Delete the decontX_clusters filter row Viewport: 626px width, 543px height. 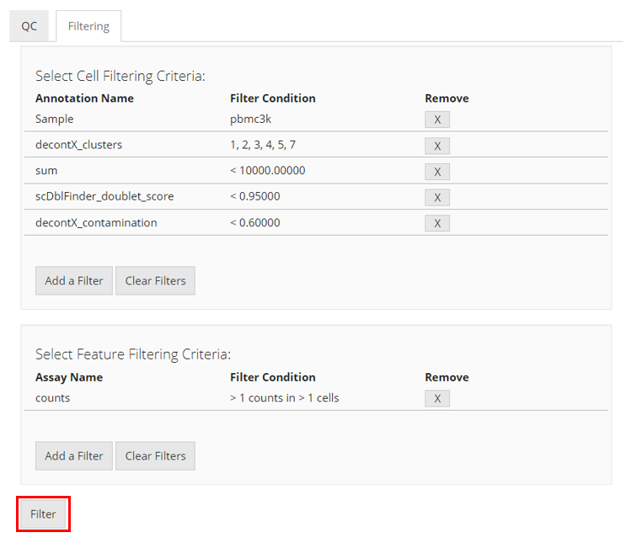pos(436,146)
